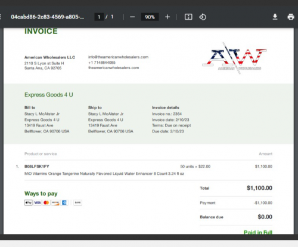
Task: Click the Express Goods 4 U heading
Action: (x=49, y=95)
